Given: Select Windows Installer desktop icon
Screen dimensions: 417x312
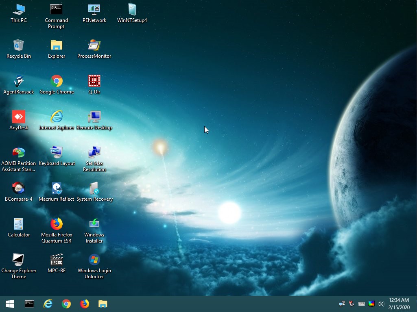Looking at the screenshot, I should [x=94, y=231].
